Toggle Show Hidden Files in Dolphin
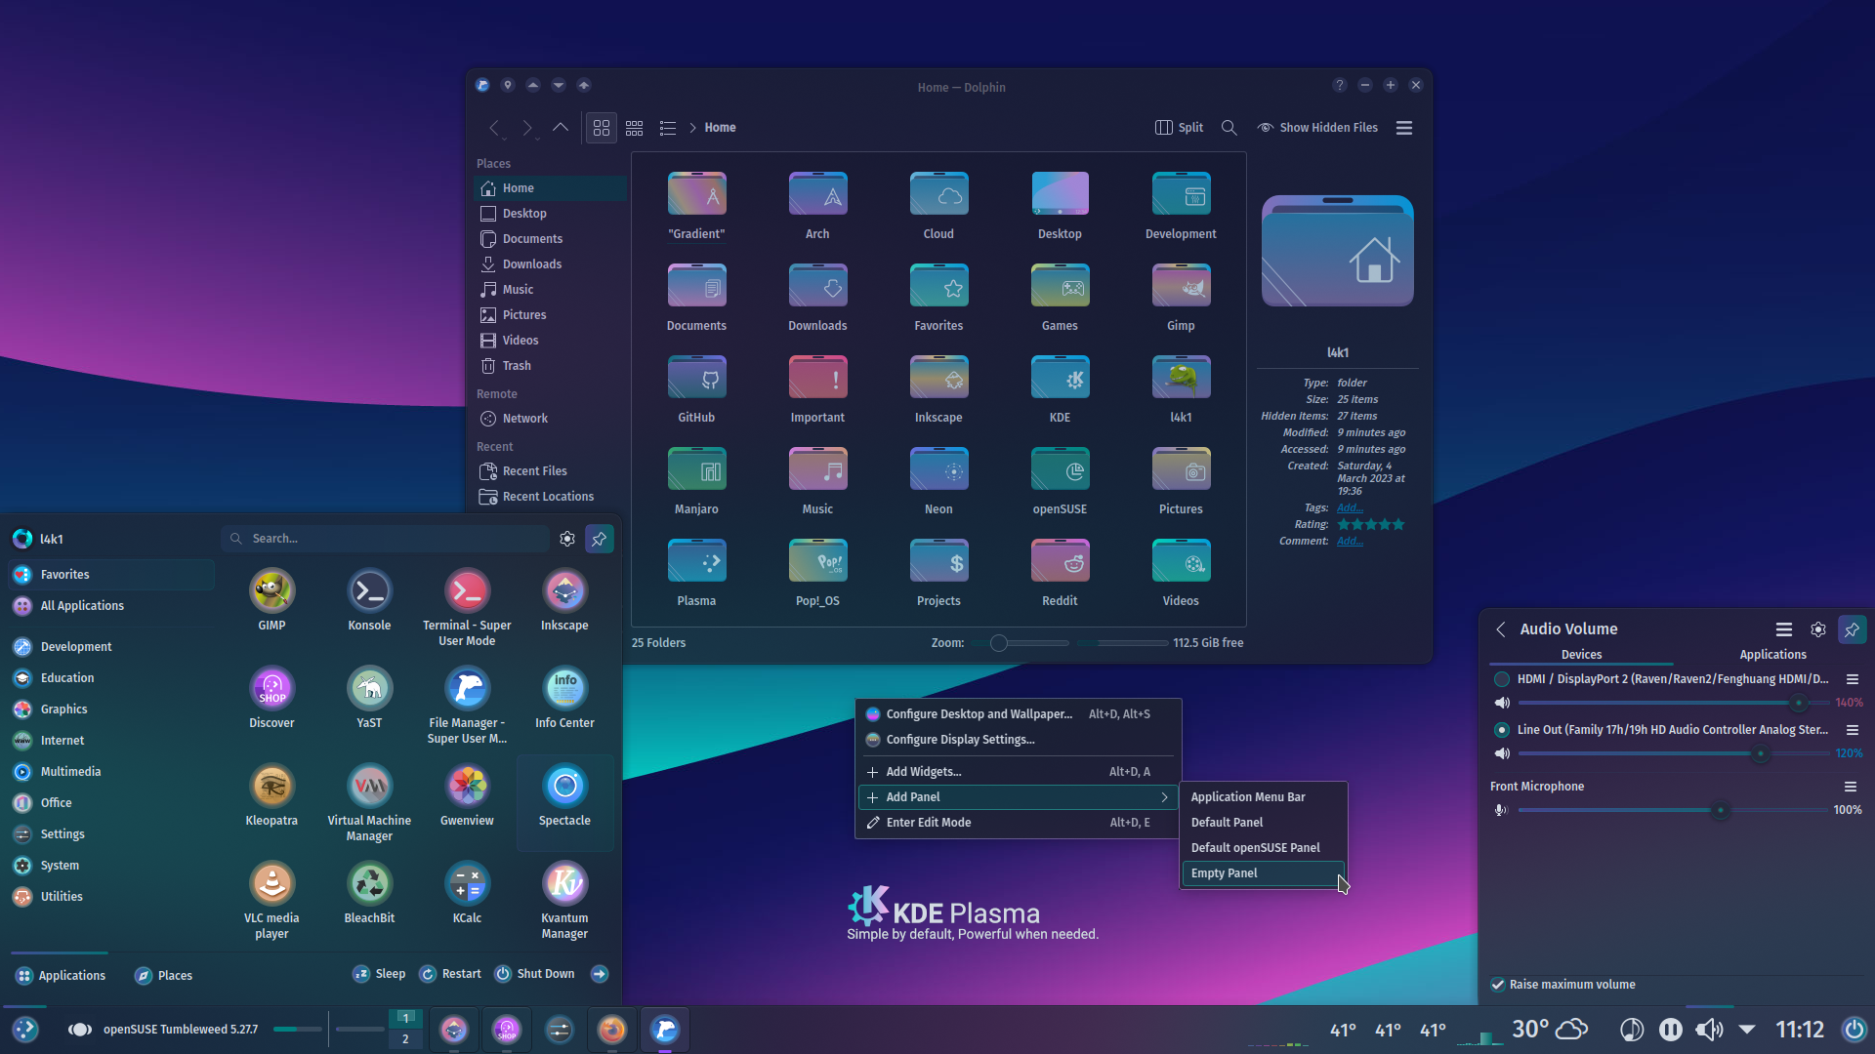The width and height of the screenshot is (1875, 1054). 1317,128
